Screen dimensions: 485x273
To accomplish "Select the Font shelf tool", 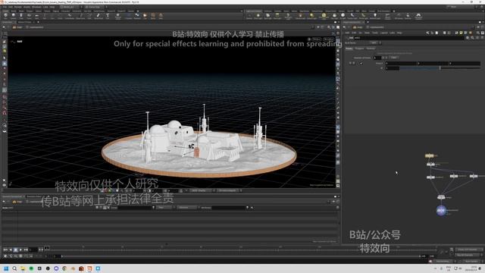I will click(x=108, y=15).
